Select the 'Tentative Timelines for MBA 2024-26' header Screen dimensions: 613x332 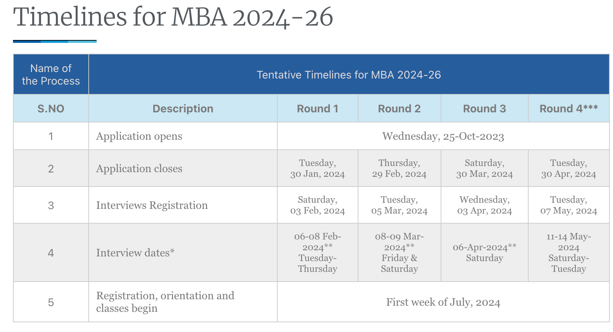pos(349,75)
